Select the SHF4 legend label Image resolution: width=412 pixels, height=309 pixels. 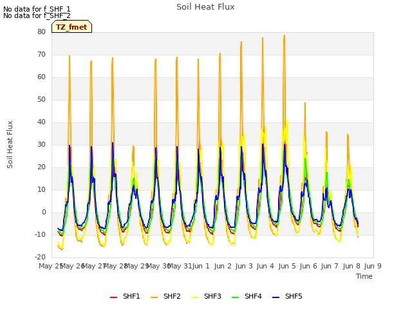[x=253, y=296]
